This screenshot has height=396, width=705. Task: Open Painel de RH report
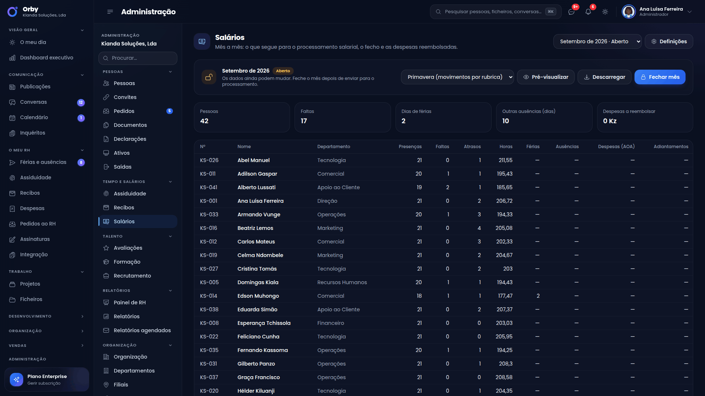tap(138, 302)
